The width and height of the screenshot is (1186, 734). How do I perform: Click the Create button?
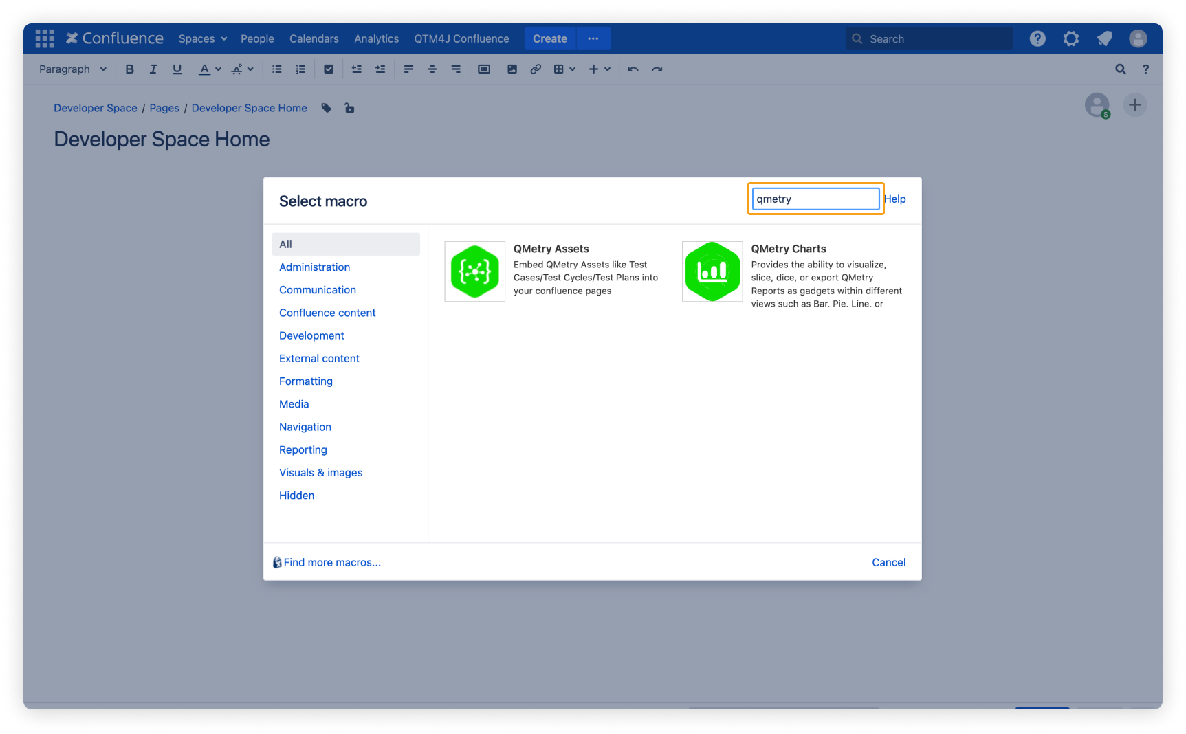click(x=550, y=38)
